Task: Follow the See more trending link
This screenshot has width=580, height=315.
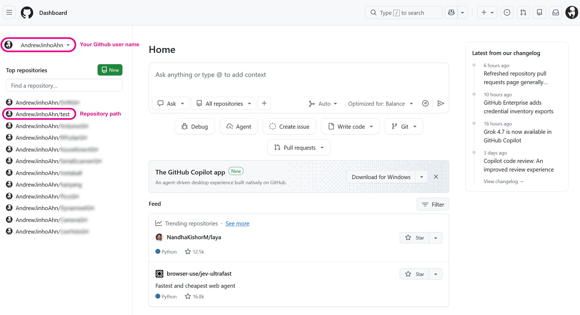Action: click(x=237, y=224)
